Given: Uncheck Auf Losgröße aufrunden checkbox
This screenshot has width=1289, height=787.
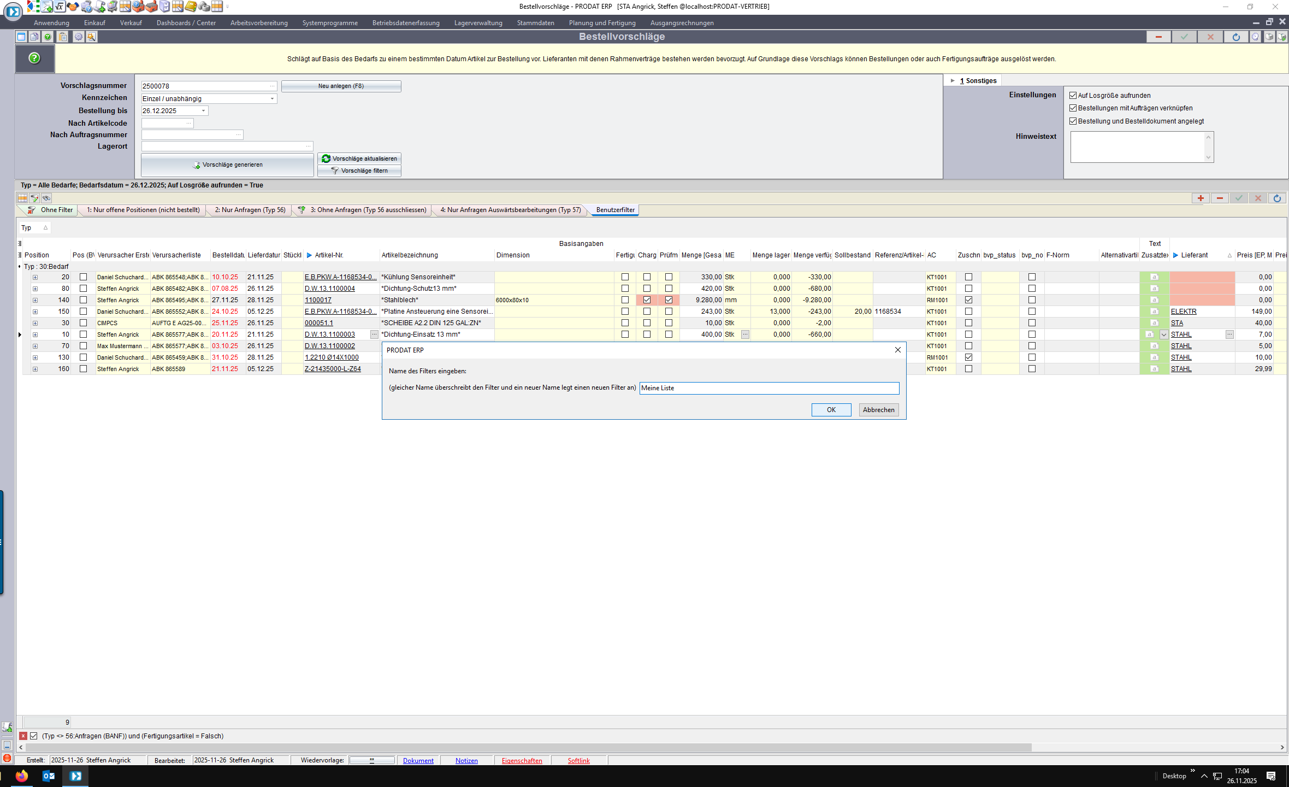Looking at the screenshot, I should pos(1073,96).
